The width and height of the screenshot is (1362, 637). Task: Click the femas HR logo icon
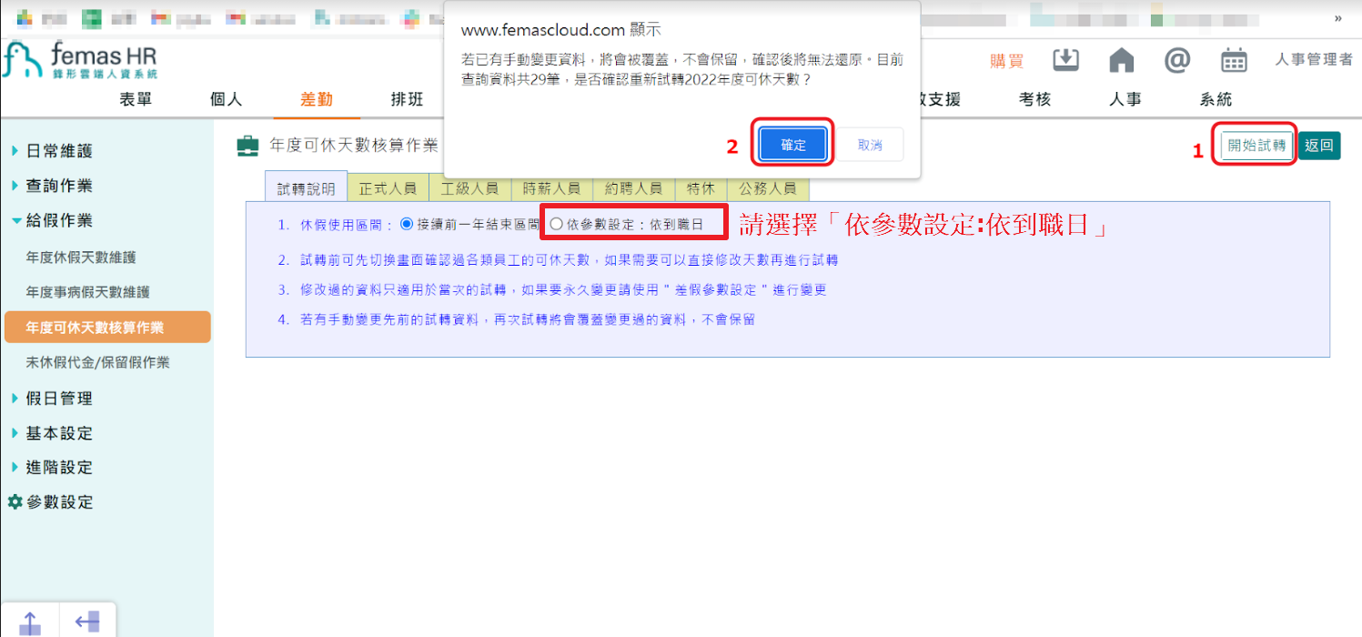pyautogui.click(x=23, y=61)
